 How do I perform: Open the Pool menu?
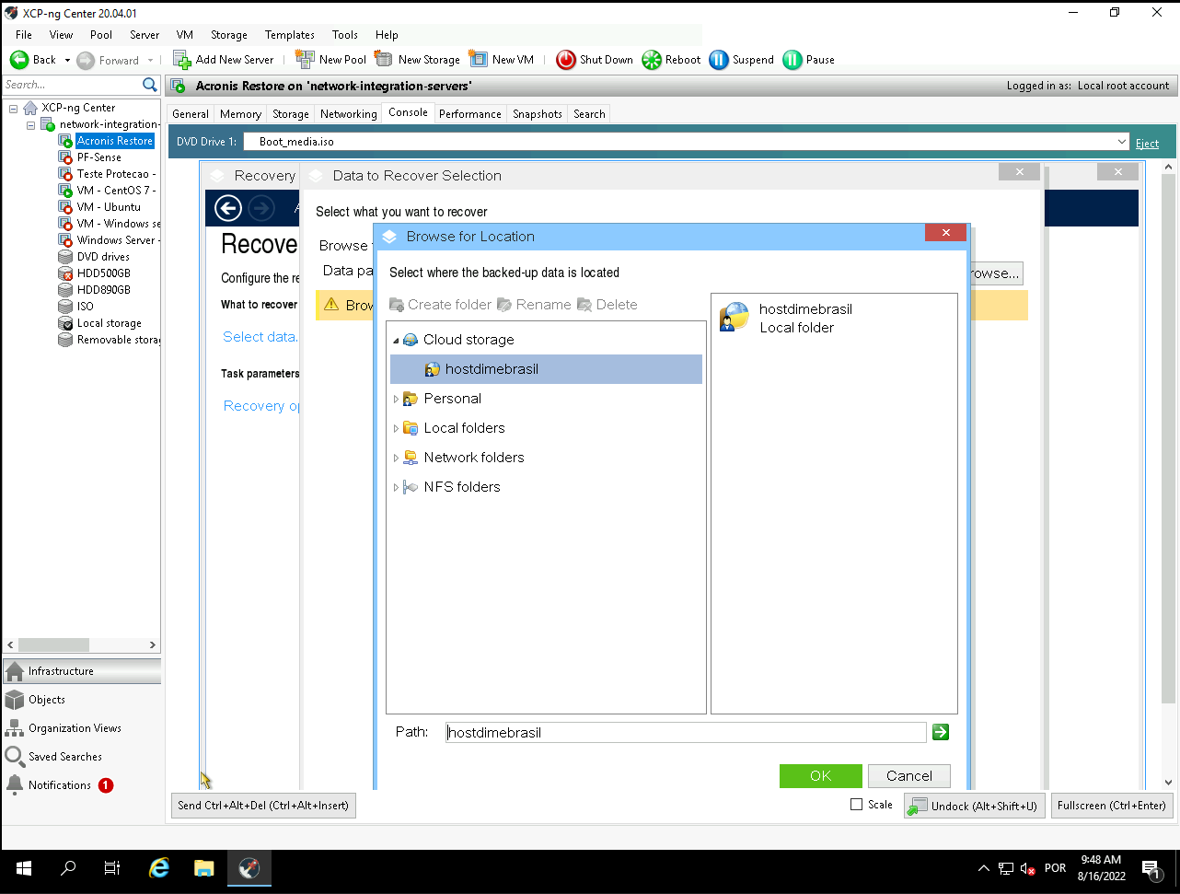pyautogui.click(x=101, y=35)
